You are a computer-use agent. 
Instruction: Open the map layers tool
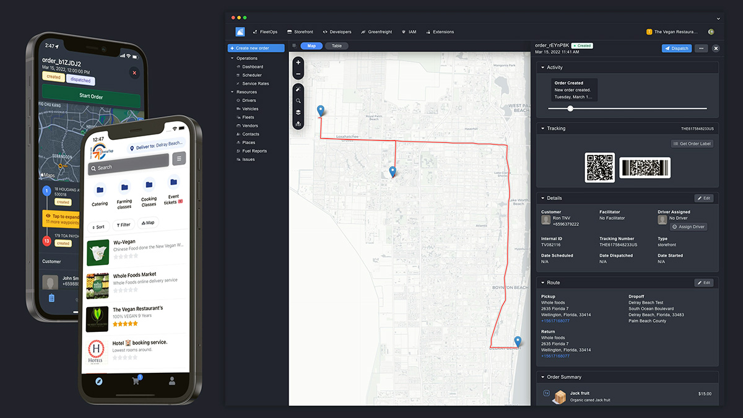298,113
